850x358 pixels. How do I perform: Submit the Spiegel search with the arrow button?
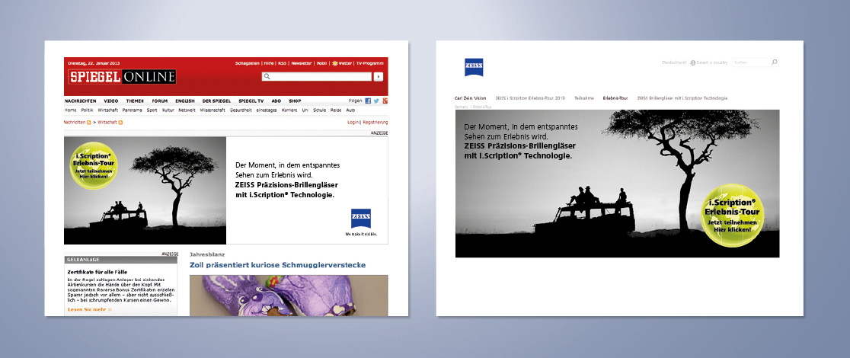(379, 77)
